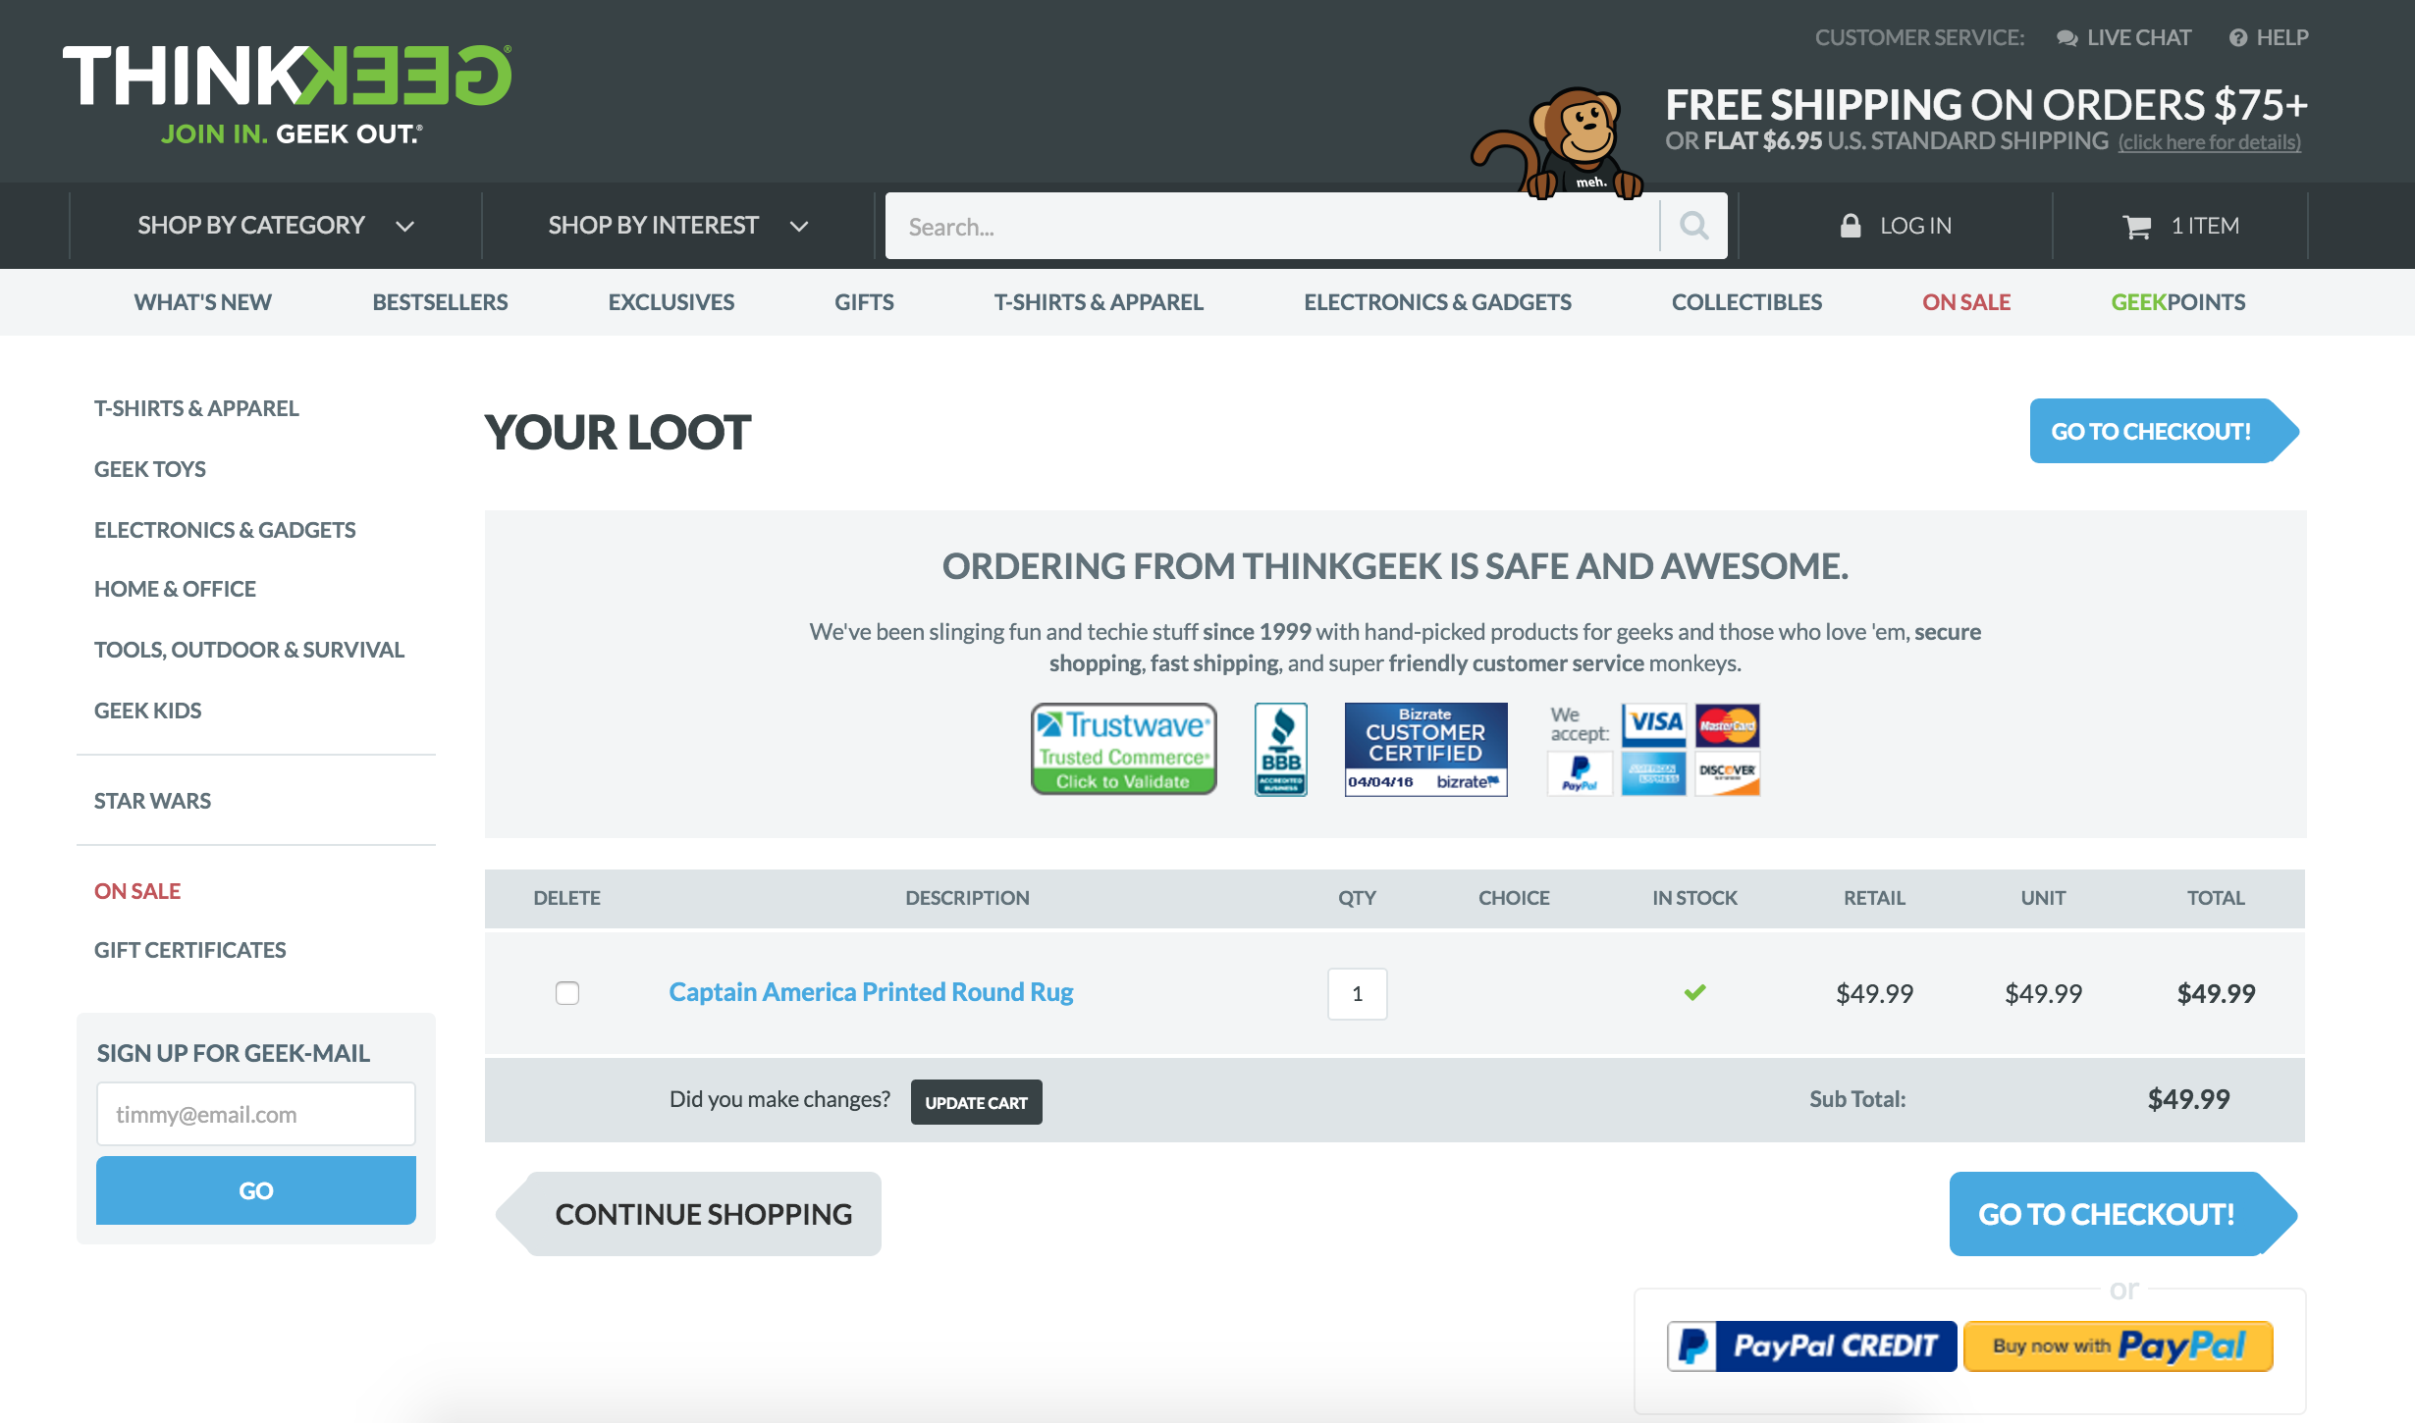Open the Gifts tab
Viewport: 2415px width, 1423px height.
(864, 302)
